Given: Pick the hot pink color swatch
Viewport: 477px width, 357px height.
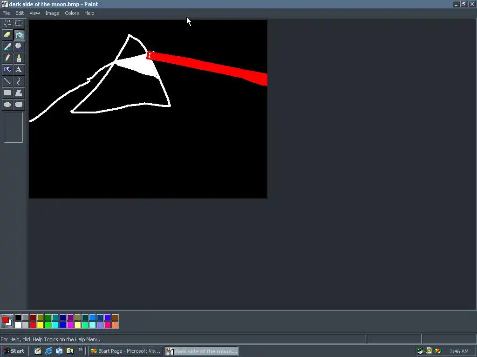Looking at the screenshot, I should coord(108,325).
